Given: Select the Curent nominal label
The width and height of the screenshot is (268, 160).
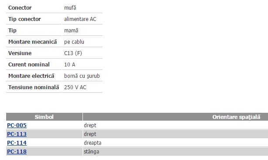Looking at the screenshot, I should pyautogui.click(x=29, y=65).
